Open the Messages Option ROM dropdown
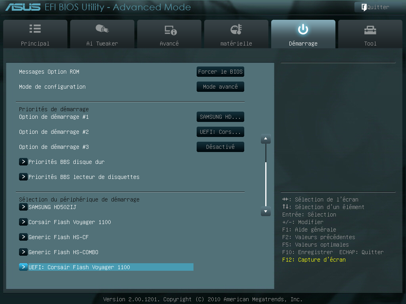The image size is (406, 304). point(220,72)
